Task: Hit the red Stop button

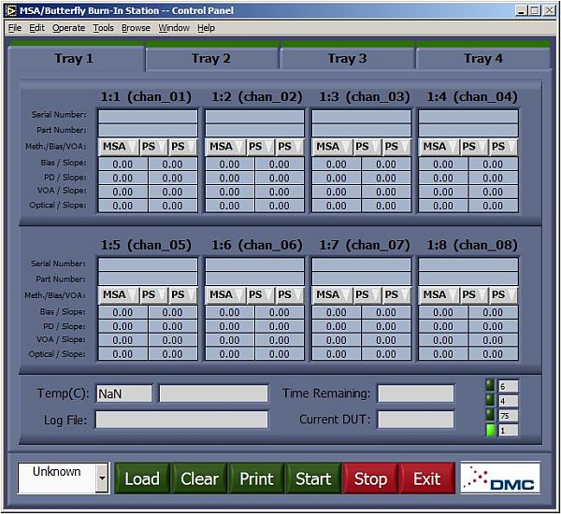Action: (x=370, y=478)
